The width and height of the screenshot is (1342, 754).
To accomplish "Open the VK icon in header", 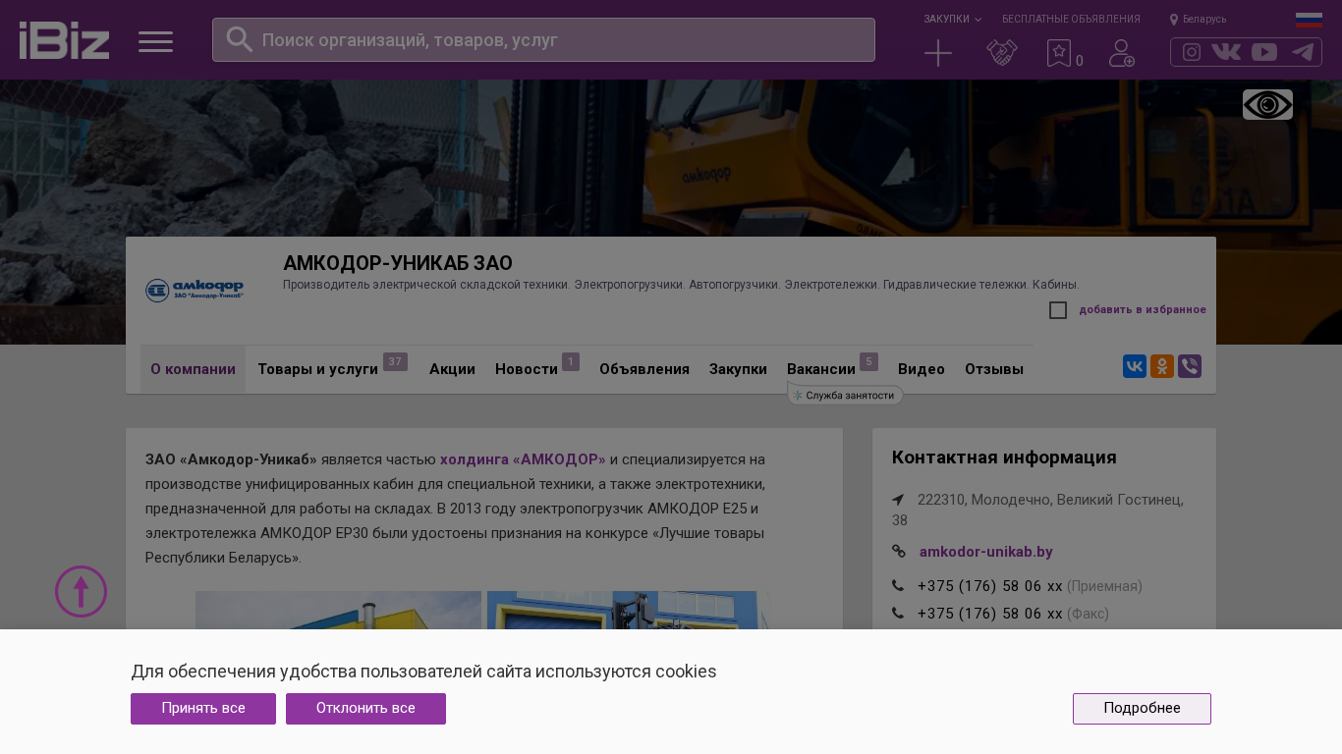I will [x=1226, y=52].
